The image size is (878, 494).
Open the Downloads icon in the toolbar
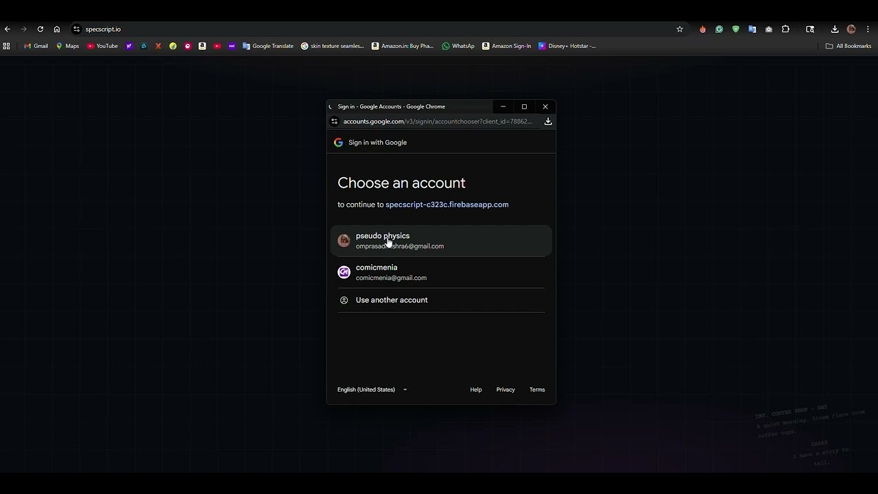(835, 29)
